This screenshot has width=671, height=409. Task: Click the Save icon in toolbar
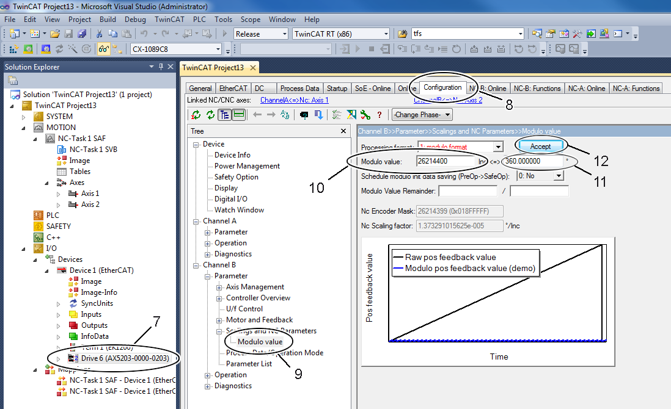[68, 34]
